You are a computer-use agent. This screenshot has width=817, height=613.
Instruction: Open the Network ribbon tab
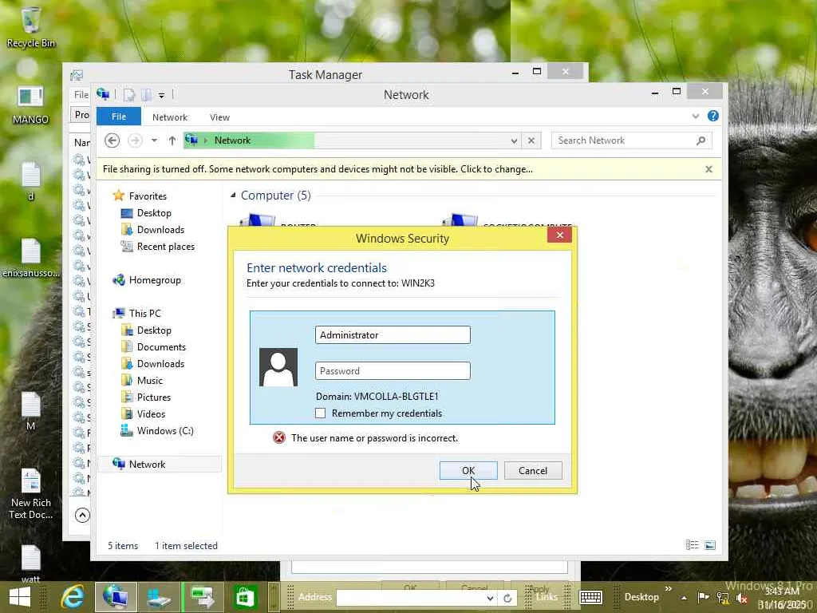click(170, 117)
